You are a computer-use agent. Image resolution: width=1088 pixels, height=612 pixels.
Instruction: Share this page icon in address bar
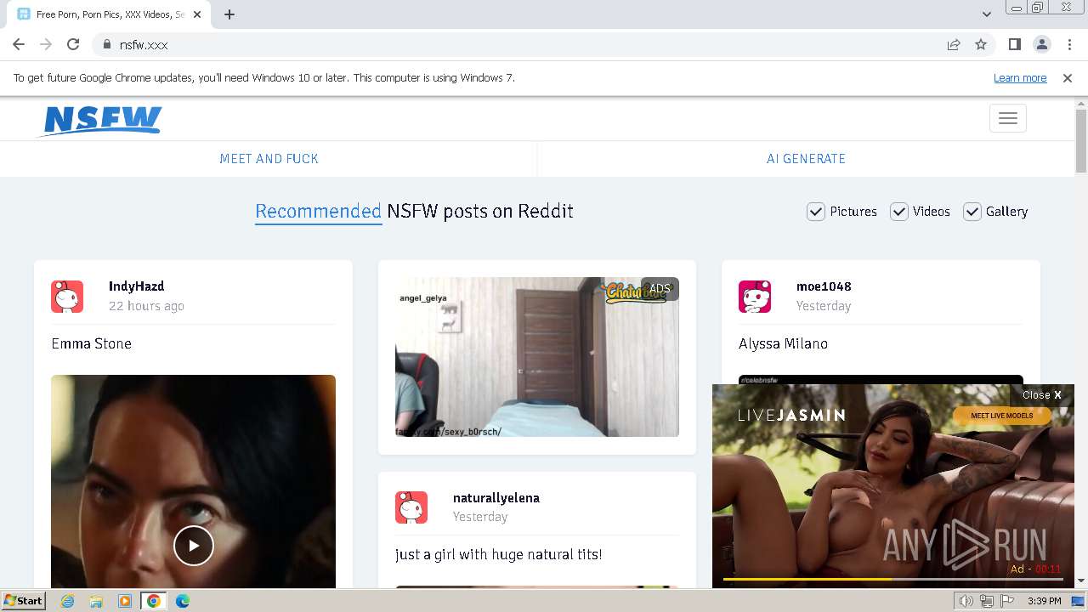click(954, 44)
